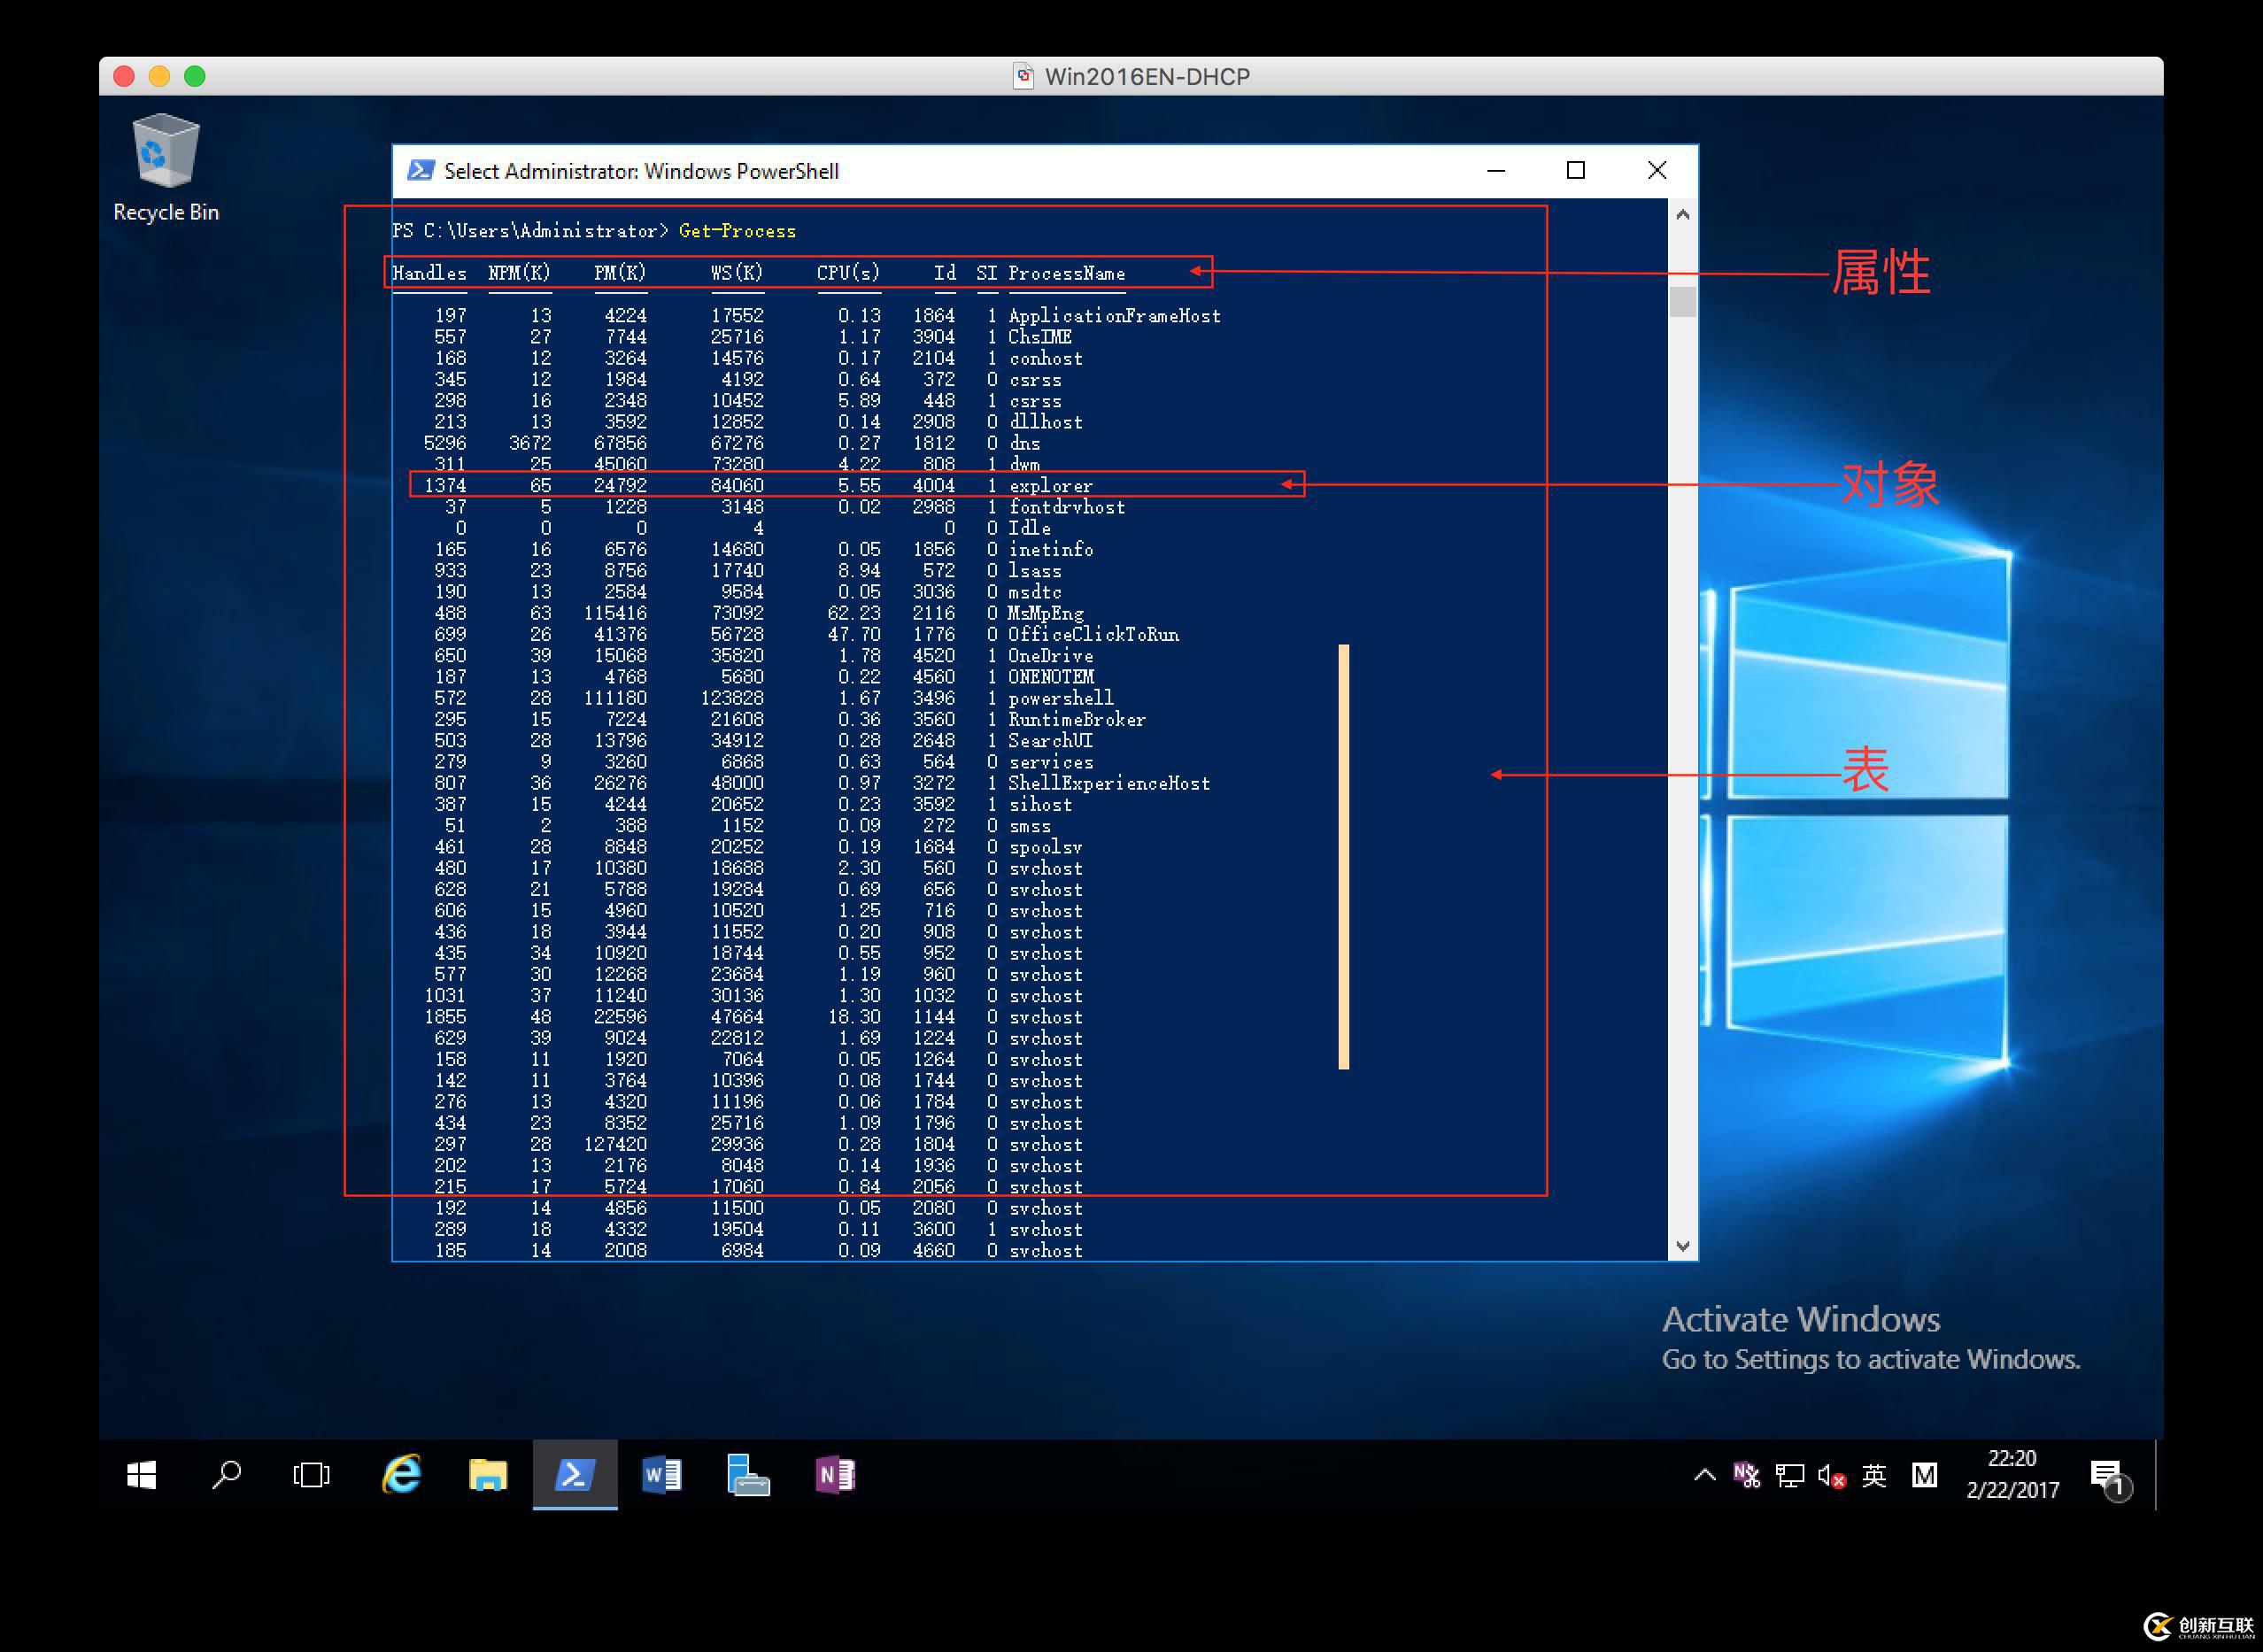The height and width of the screenshot is (1652, 2263).
Task: Open the Recycle Bin on the desktop
Action: click(166, 153)
